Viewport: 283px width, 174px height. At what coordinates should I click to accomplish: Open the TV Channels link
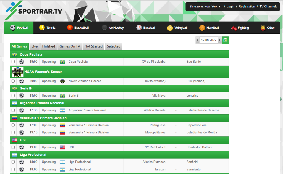[x=268, y=7]
